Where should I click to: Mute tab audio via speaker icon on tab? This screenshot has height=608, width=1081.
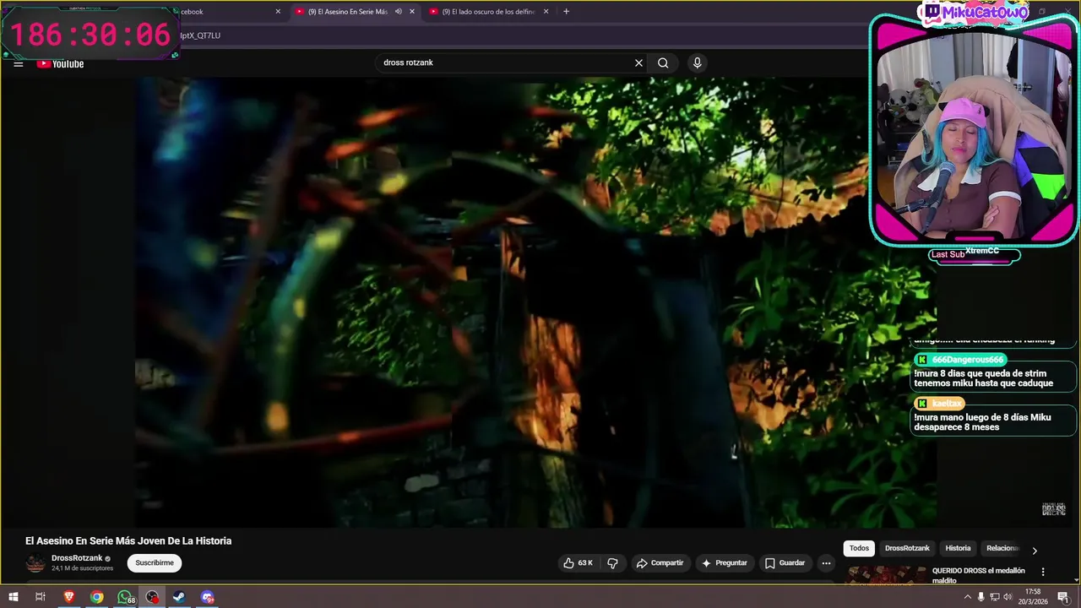click(x=398, y=12)
